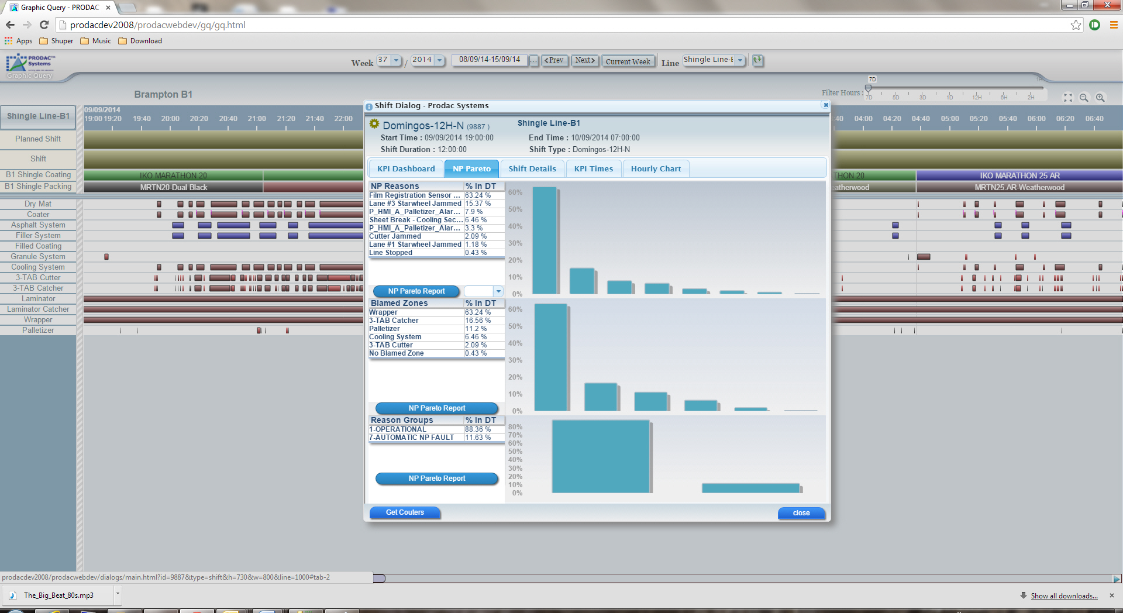1123x613 pixels.
Task: Click the fit-to-screen arrows icon
Action: (x=1067, y=98)
